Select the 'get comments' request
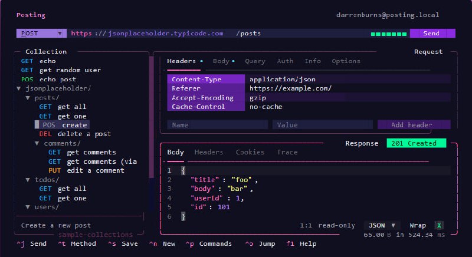Screen dimensions: 472x257 point(82,153)
